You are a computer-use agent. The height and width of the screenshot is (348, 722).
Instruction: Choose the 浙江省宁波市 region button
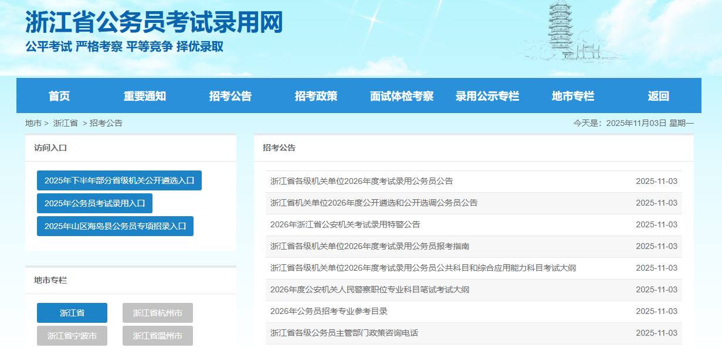pyautogui.click(x=72, y=336)
